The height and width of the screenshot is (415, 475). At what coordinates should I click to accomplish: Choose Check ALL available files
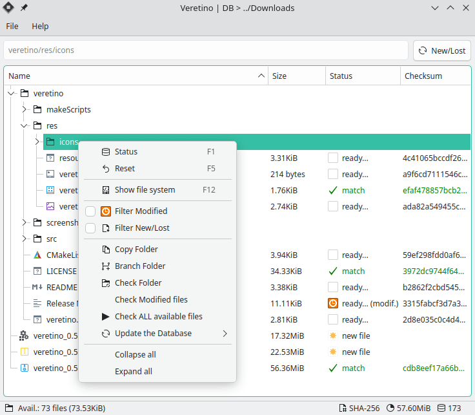pos(158,317)
